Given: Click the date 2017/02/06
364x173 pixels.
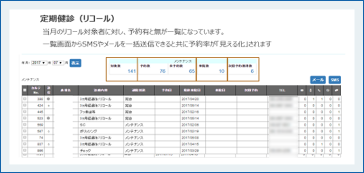Looking at the screenshot, I should [190, 125].
